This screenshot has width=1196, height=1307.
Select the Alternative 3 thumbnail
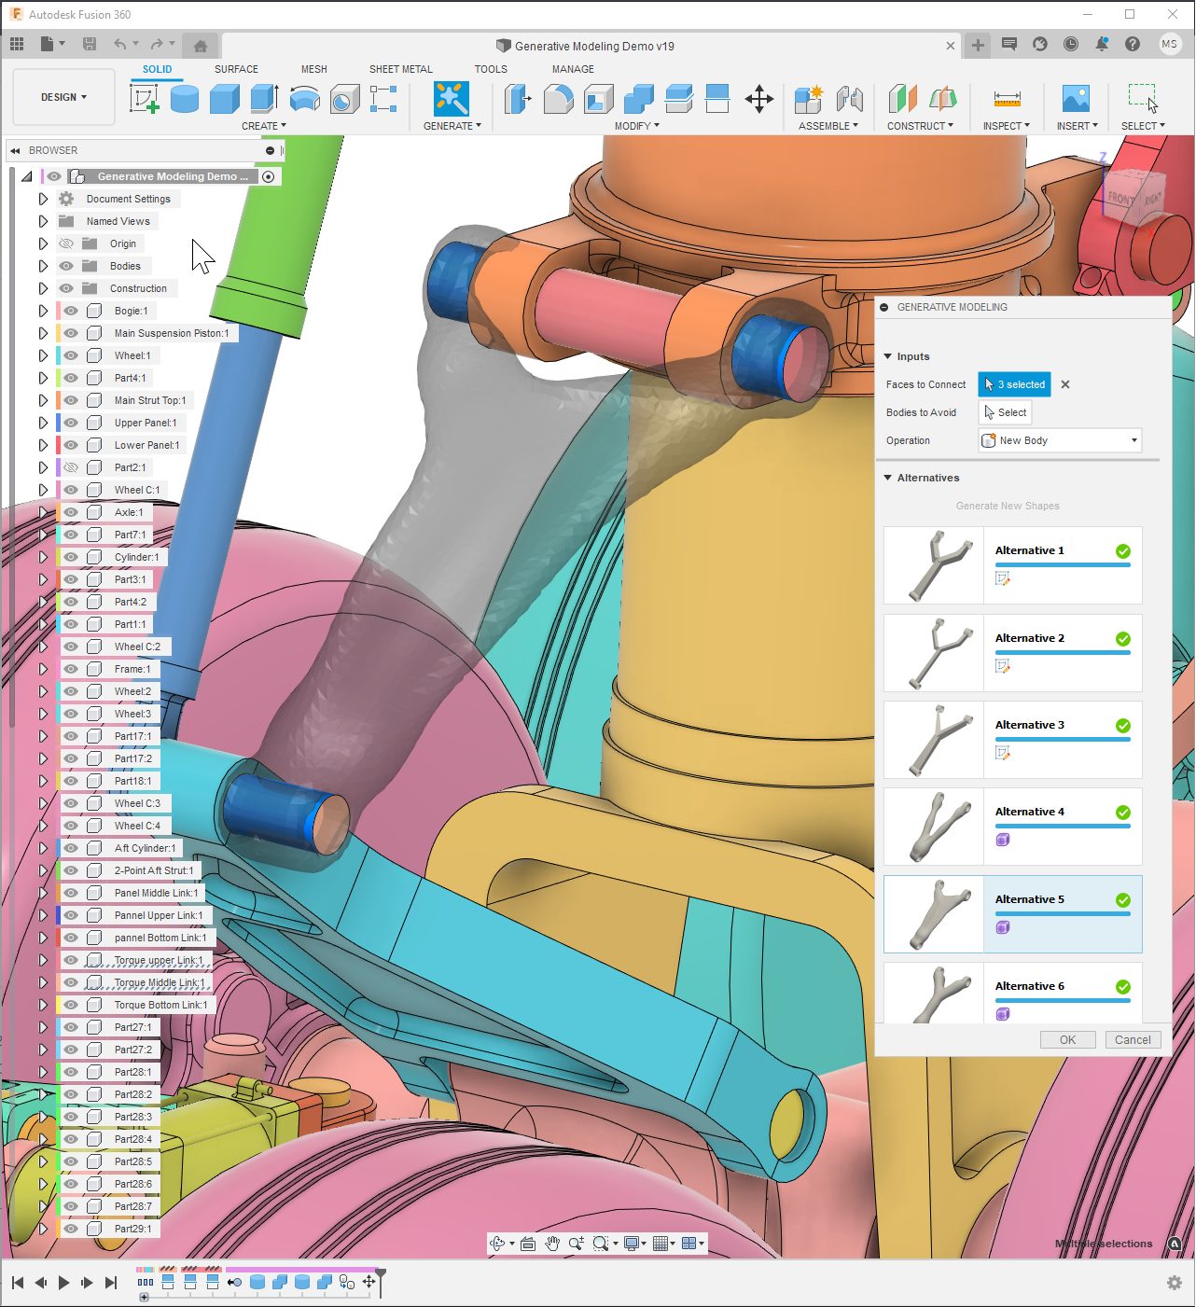[934, 740]
